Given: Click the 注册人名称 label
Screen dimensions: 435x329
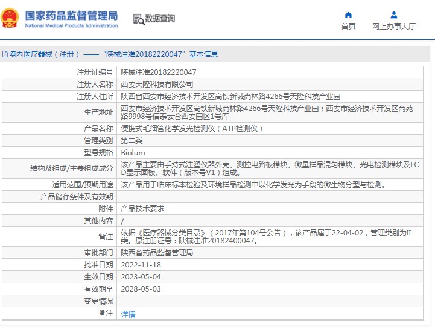Looking at the screenshot, I should tap(95, 84).
